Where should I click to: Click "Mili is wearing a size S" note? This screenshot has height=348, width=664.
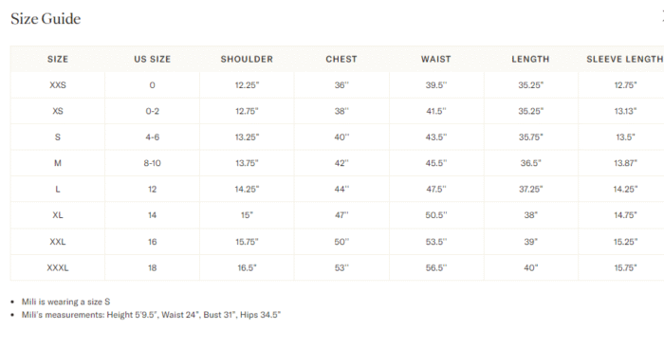65,302
